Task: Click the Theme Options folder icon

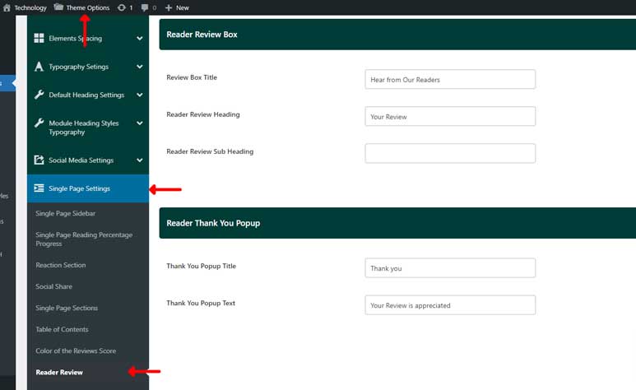Action: pyautogui.click(x=58, y=7)
